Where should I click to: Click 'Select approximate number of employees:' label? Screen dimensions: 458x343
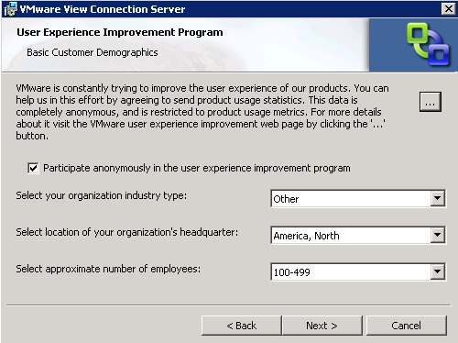coord(108,269)
